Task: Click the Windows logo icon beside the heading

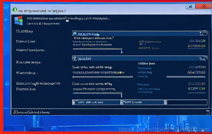Action: coord(18,21)
